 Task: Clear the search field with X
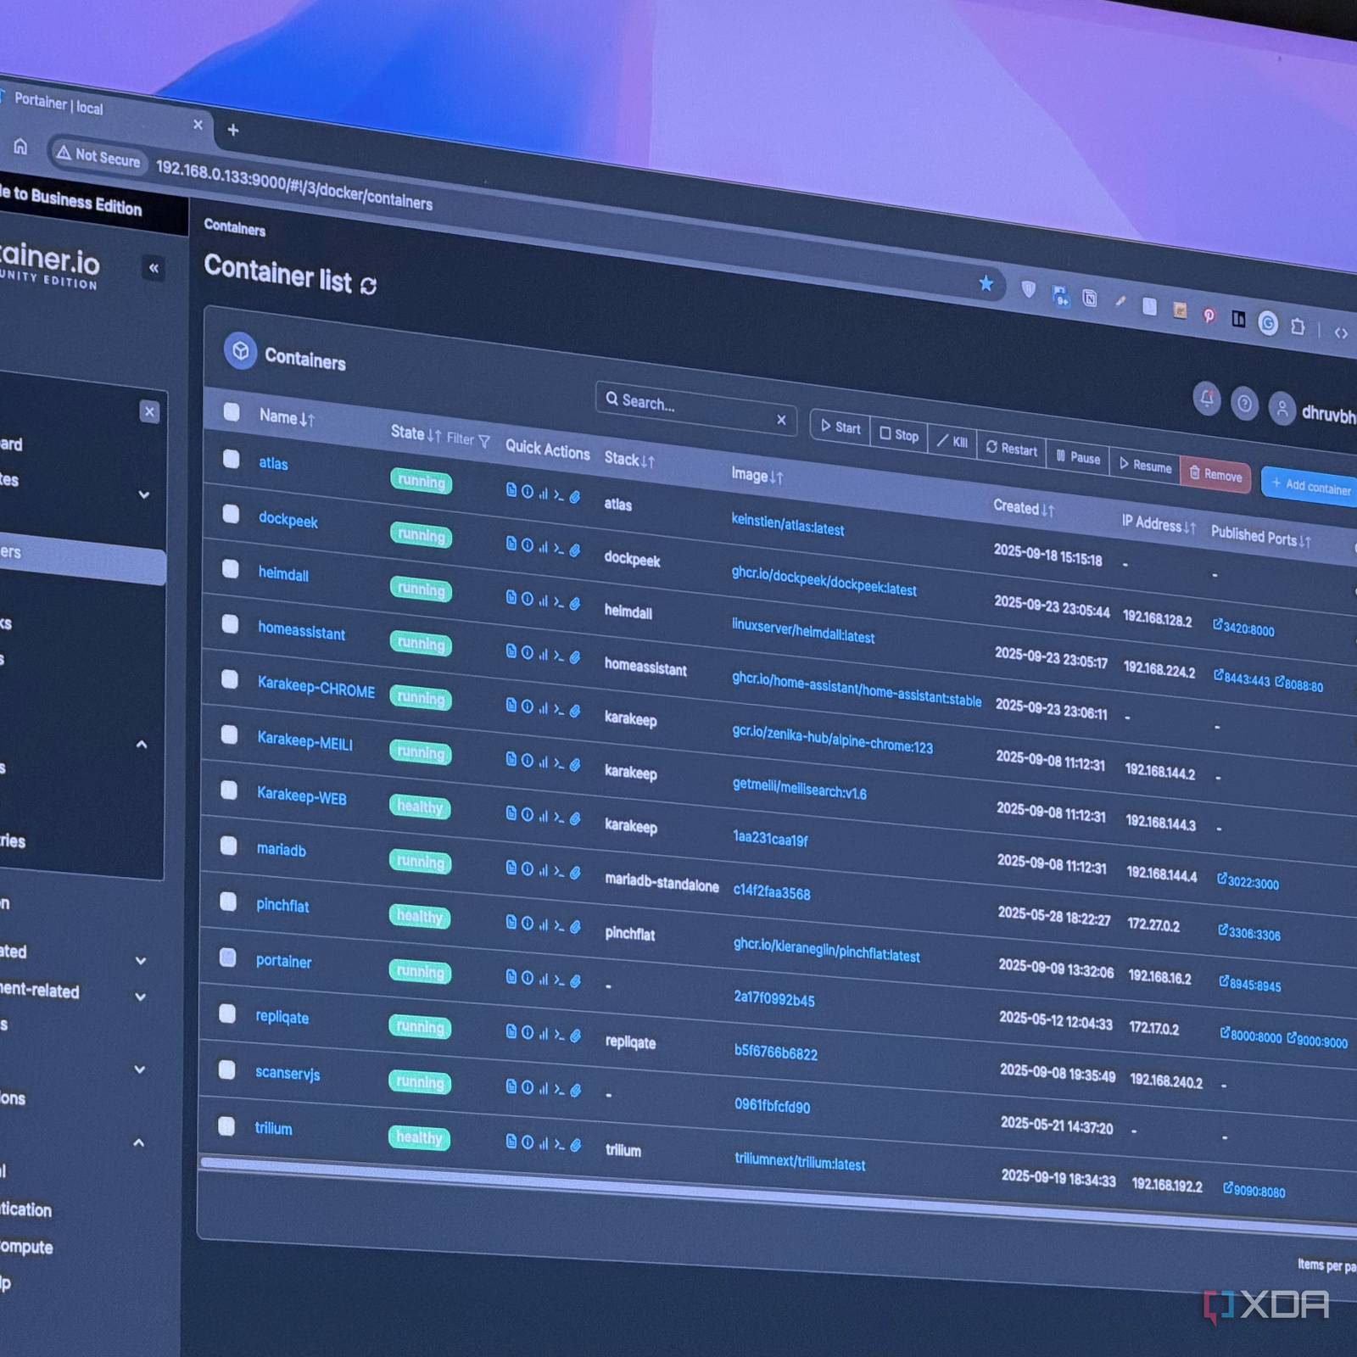[x=781, y=420]
